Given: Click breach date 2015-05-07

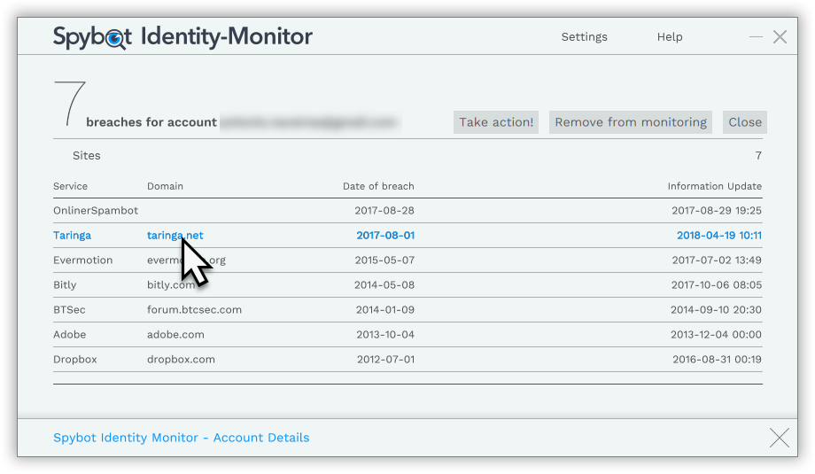Looking at the screenshot, I should point(384,260).
